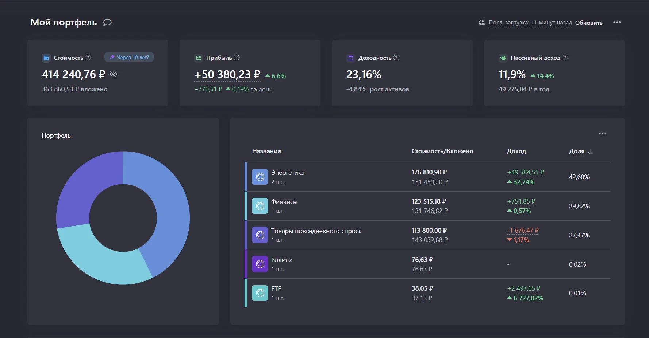Click the Энергетика category icon

260,177
